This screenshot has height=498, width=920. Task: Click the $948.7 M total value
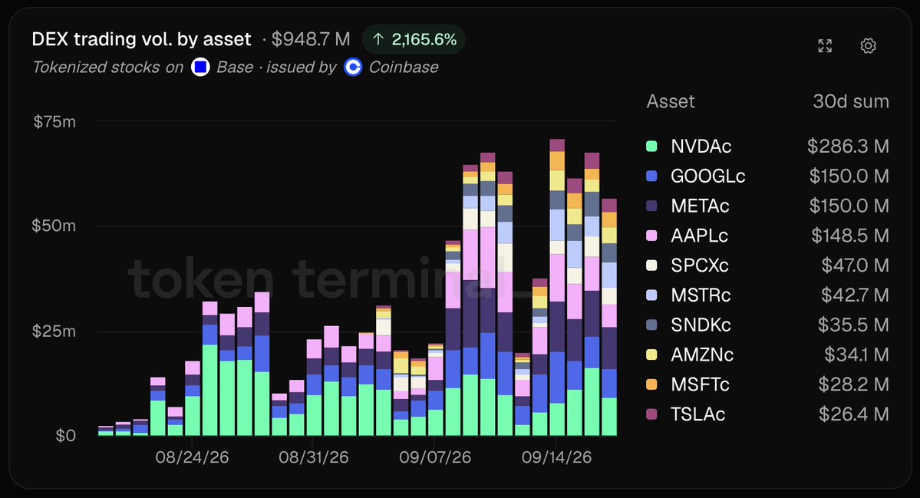tap(311, 39)
